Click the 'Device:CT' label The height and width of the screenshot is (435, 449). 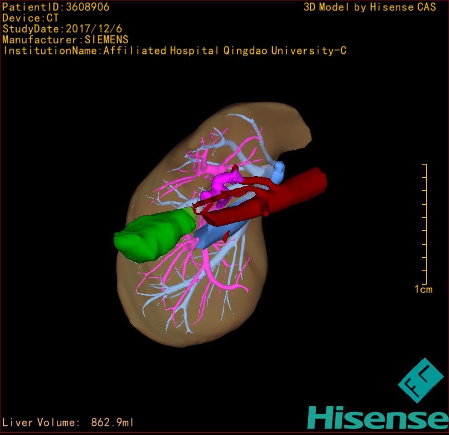click(30, 18)
